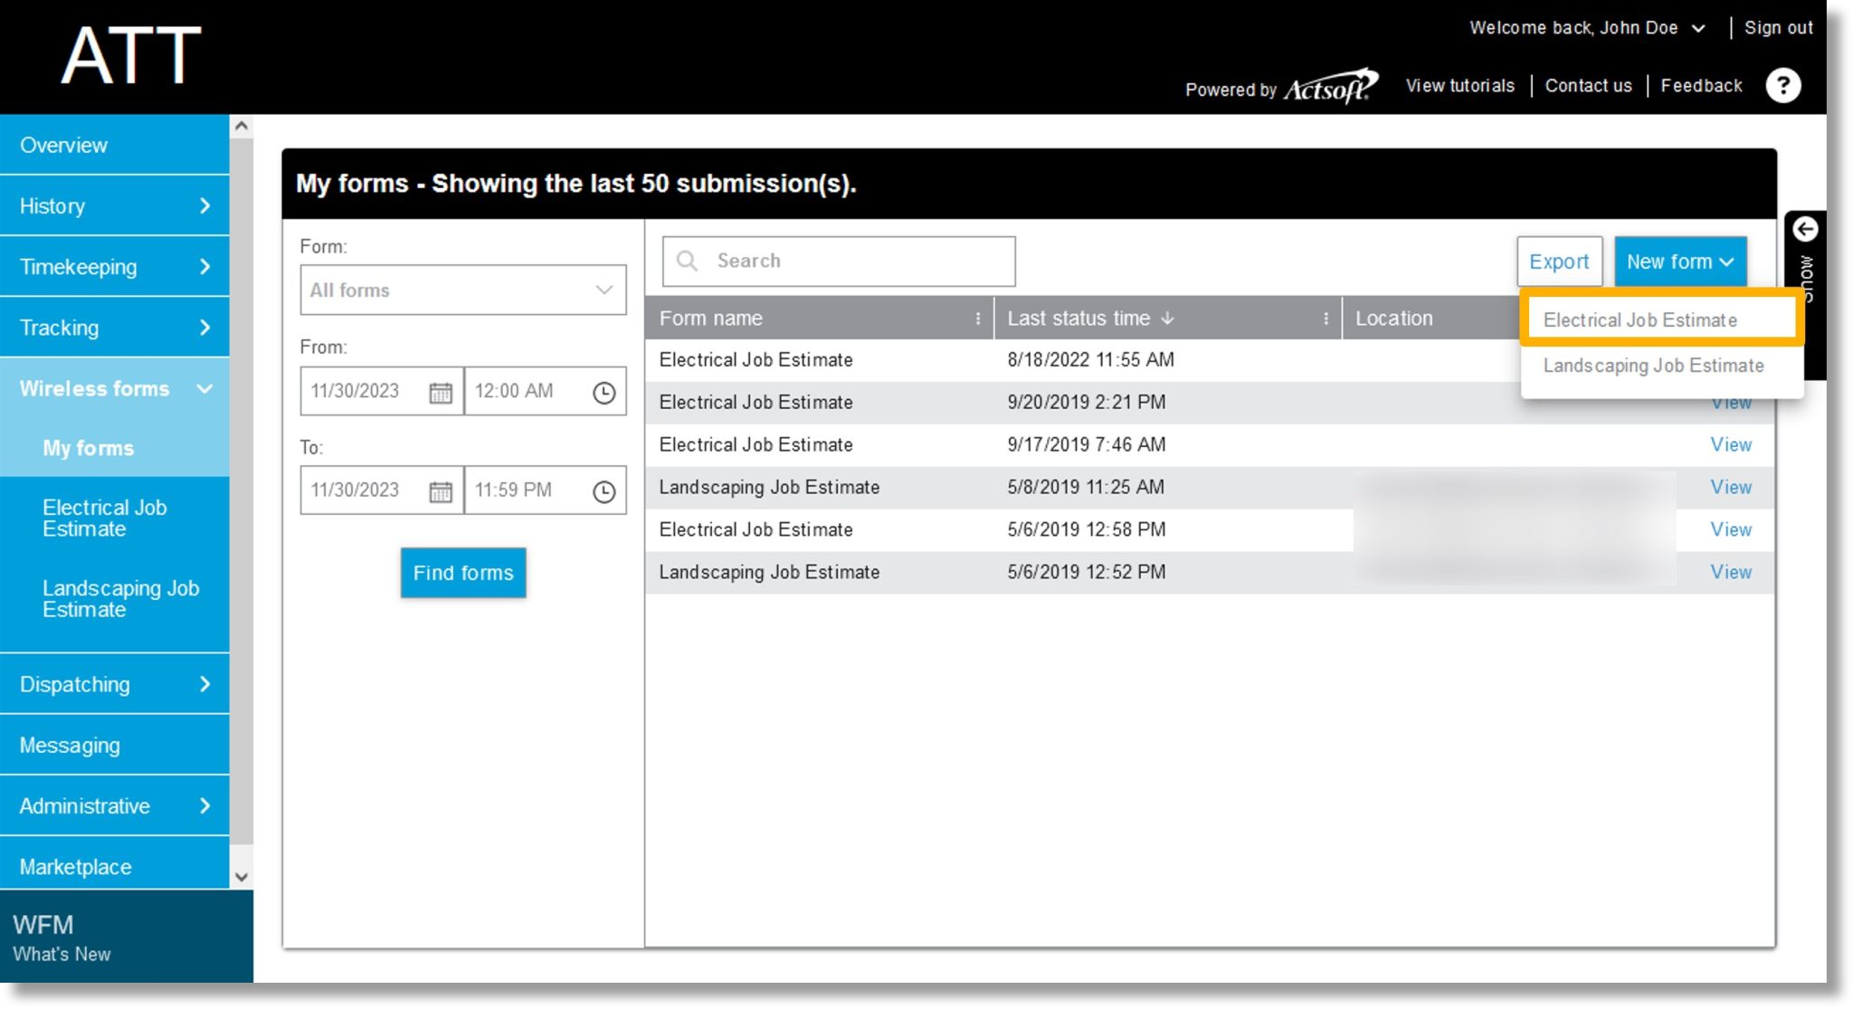Open the To date calendar picker
The height and width of the screenshot is (1009, 1853).
coord(441,490)
